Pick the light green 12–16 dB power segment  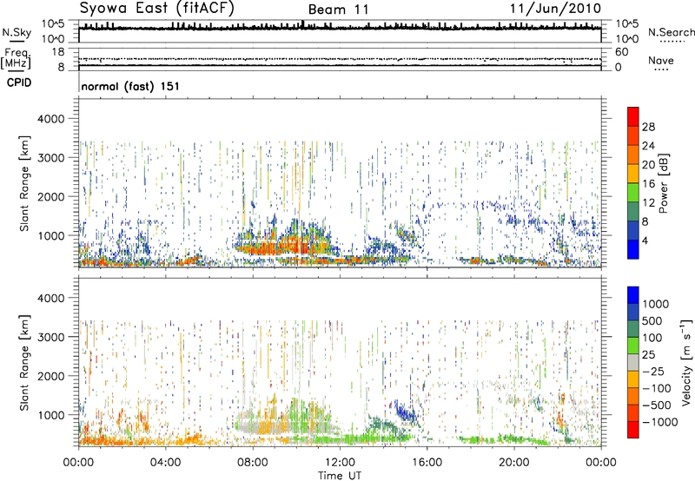[x=633, y=192]
